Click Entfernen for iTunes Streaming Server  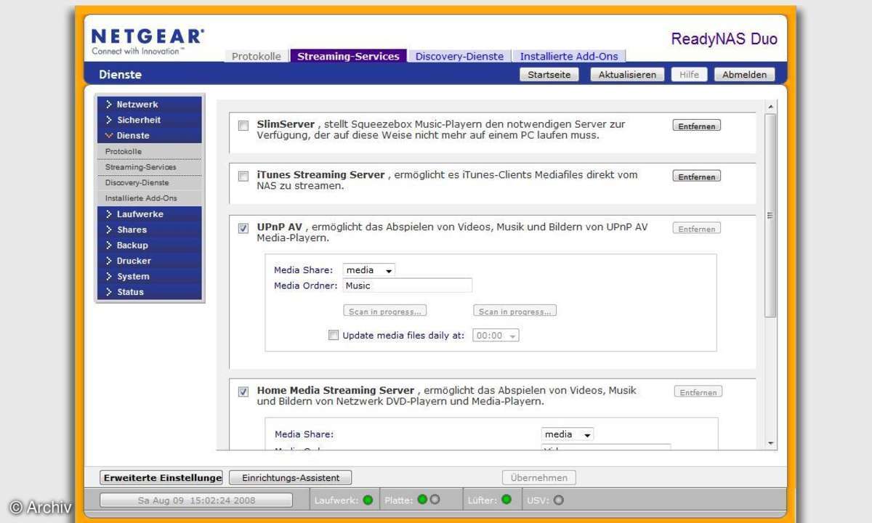click(x=696, y=177)
